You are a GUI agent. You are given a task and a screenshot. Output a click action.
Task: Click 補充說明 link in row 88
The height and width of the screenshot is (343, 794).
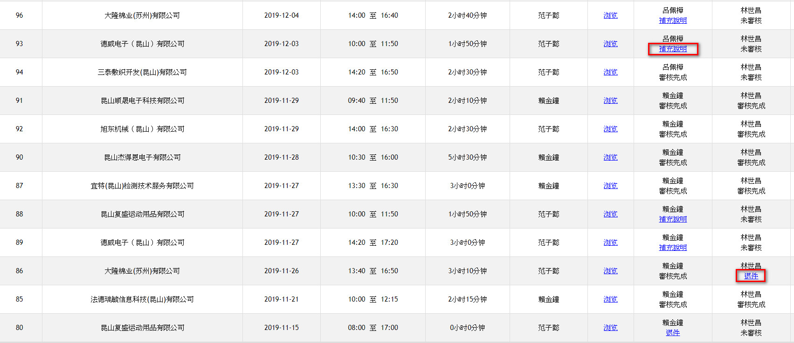673,219
